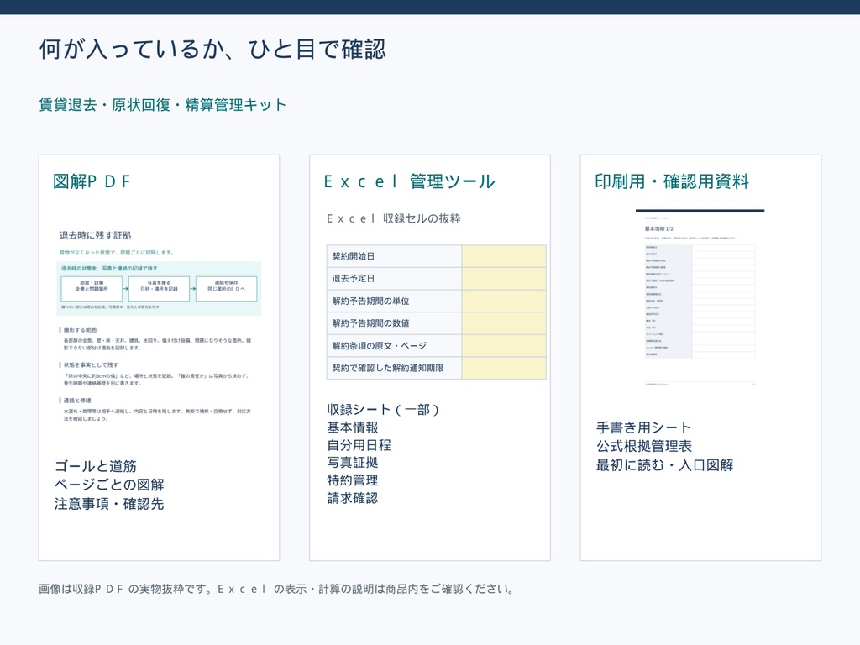Select the 解約予告期間の数値 label cell
The height and width of the screenshot is (645, 860).
pyautogui.click(x=395, y=323)
